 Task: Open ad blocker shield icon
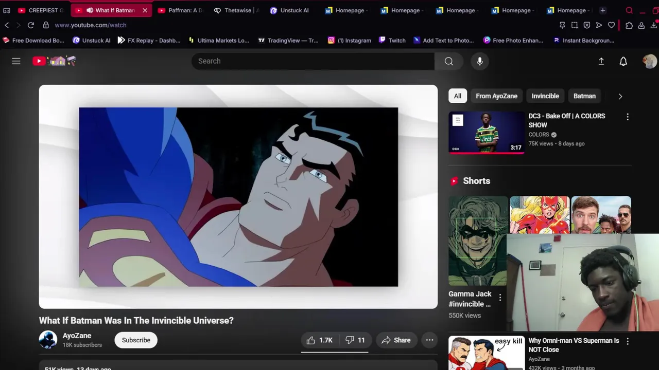point(587,25)
